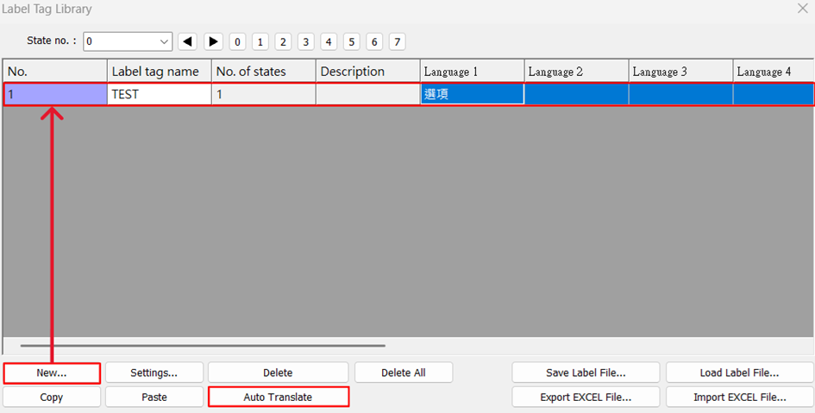Delete All label tags

point(404,372)
